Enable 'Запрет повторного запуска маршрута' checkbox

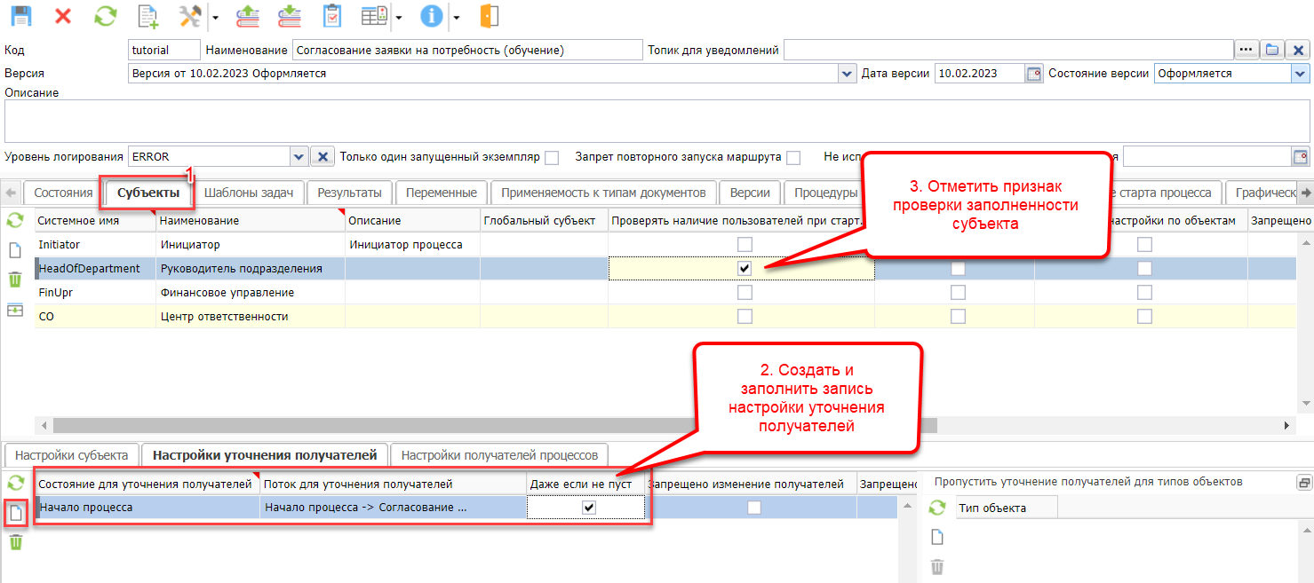click(793, 157)
